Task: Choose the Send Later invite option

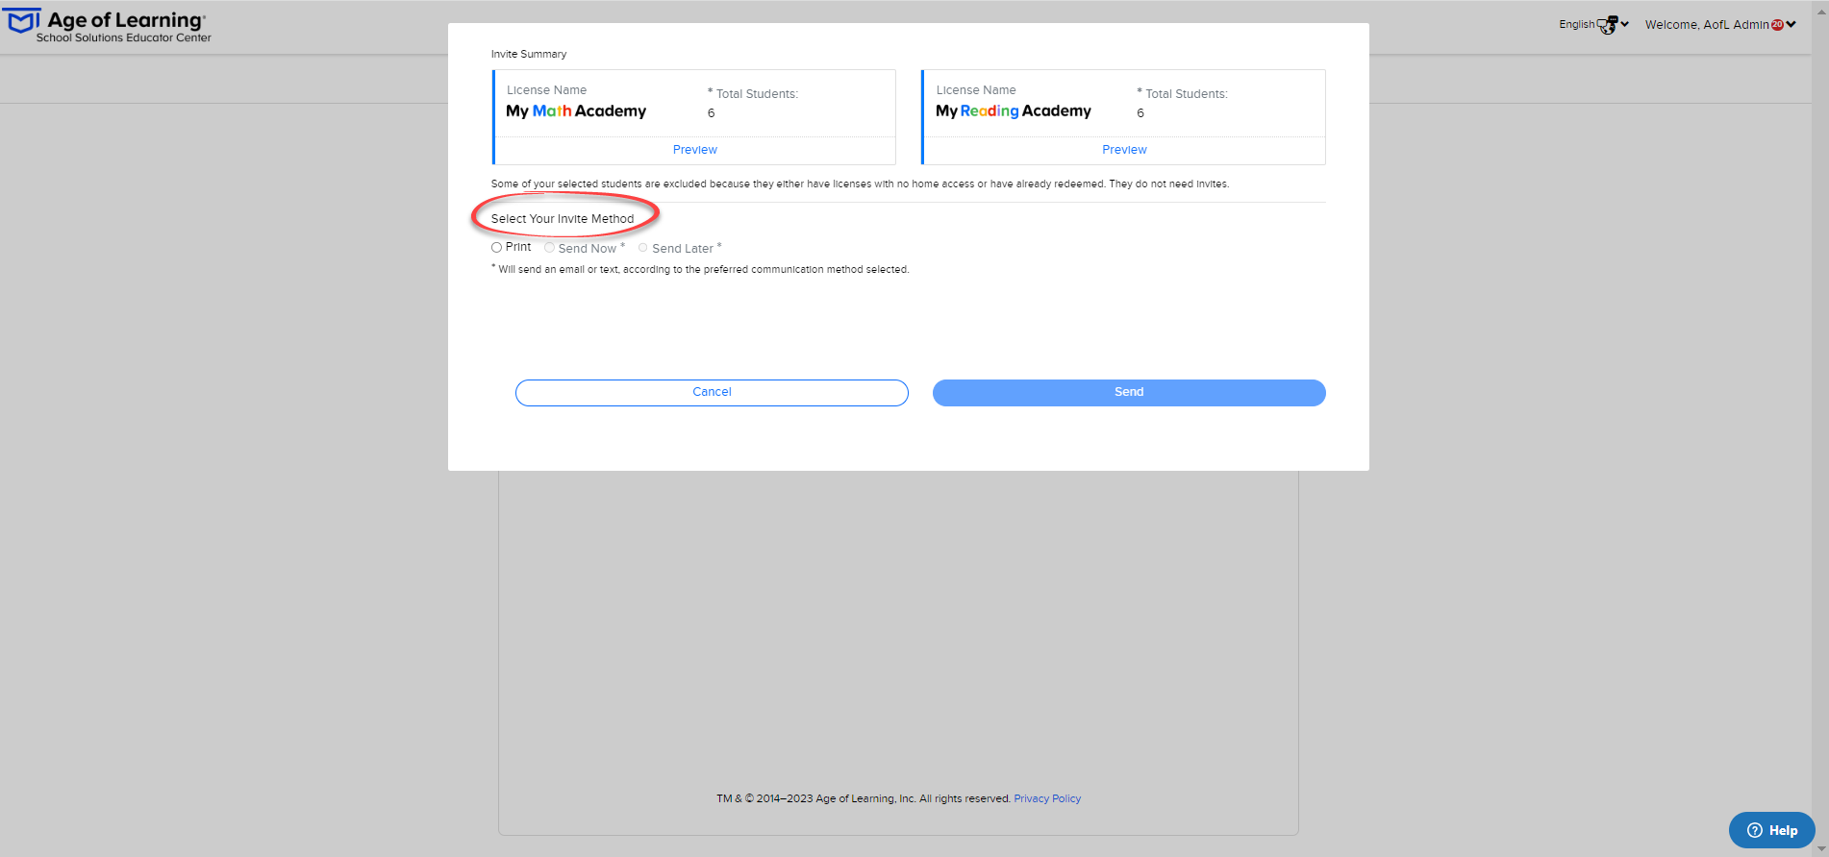Action: (642, 248)
